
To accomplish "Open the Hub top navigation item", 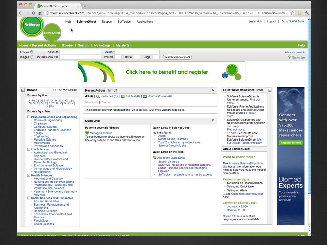I will point(68,22).
